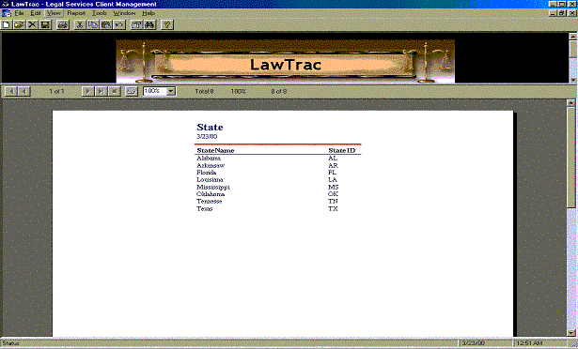Open the zoom 100% dropdown arrow
This screenshot has width=578, height=349.
coord(171,91)
